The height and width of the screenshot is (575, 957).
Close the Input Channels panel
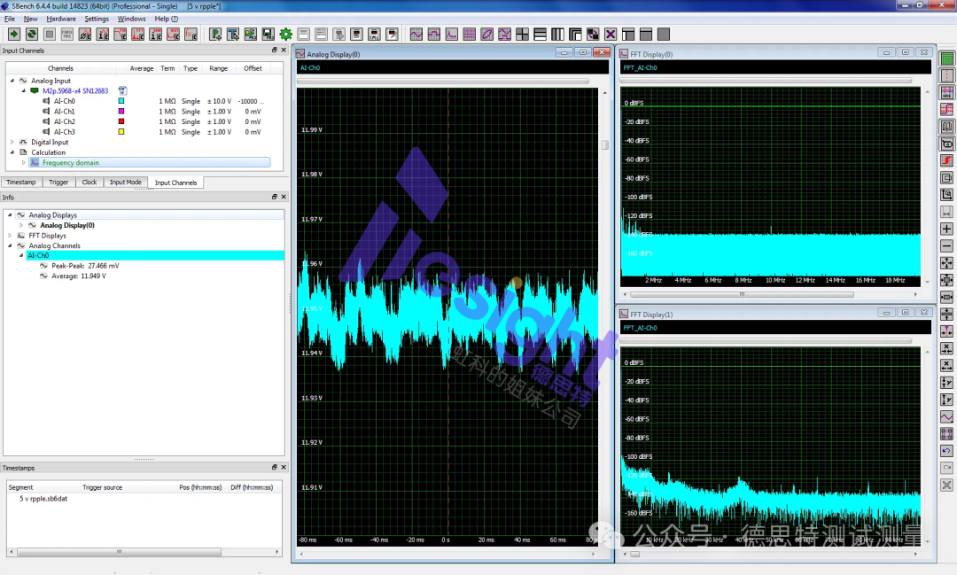tap(284, 50)
